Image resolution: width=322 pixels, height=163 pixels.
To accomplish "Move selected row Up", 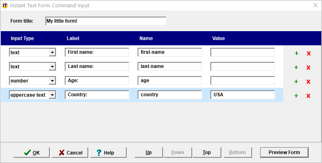I will click(149, 152).
